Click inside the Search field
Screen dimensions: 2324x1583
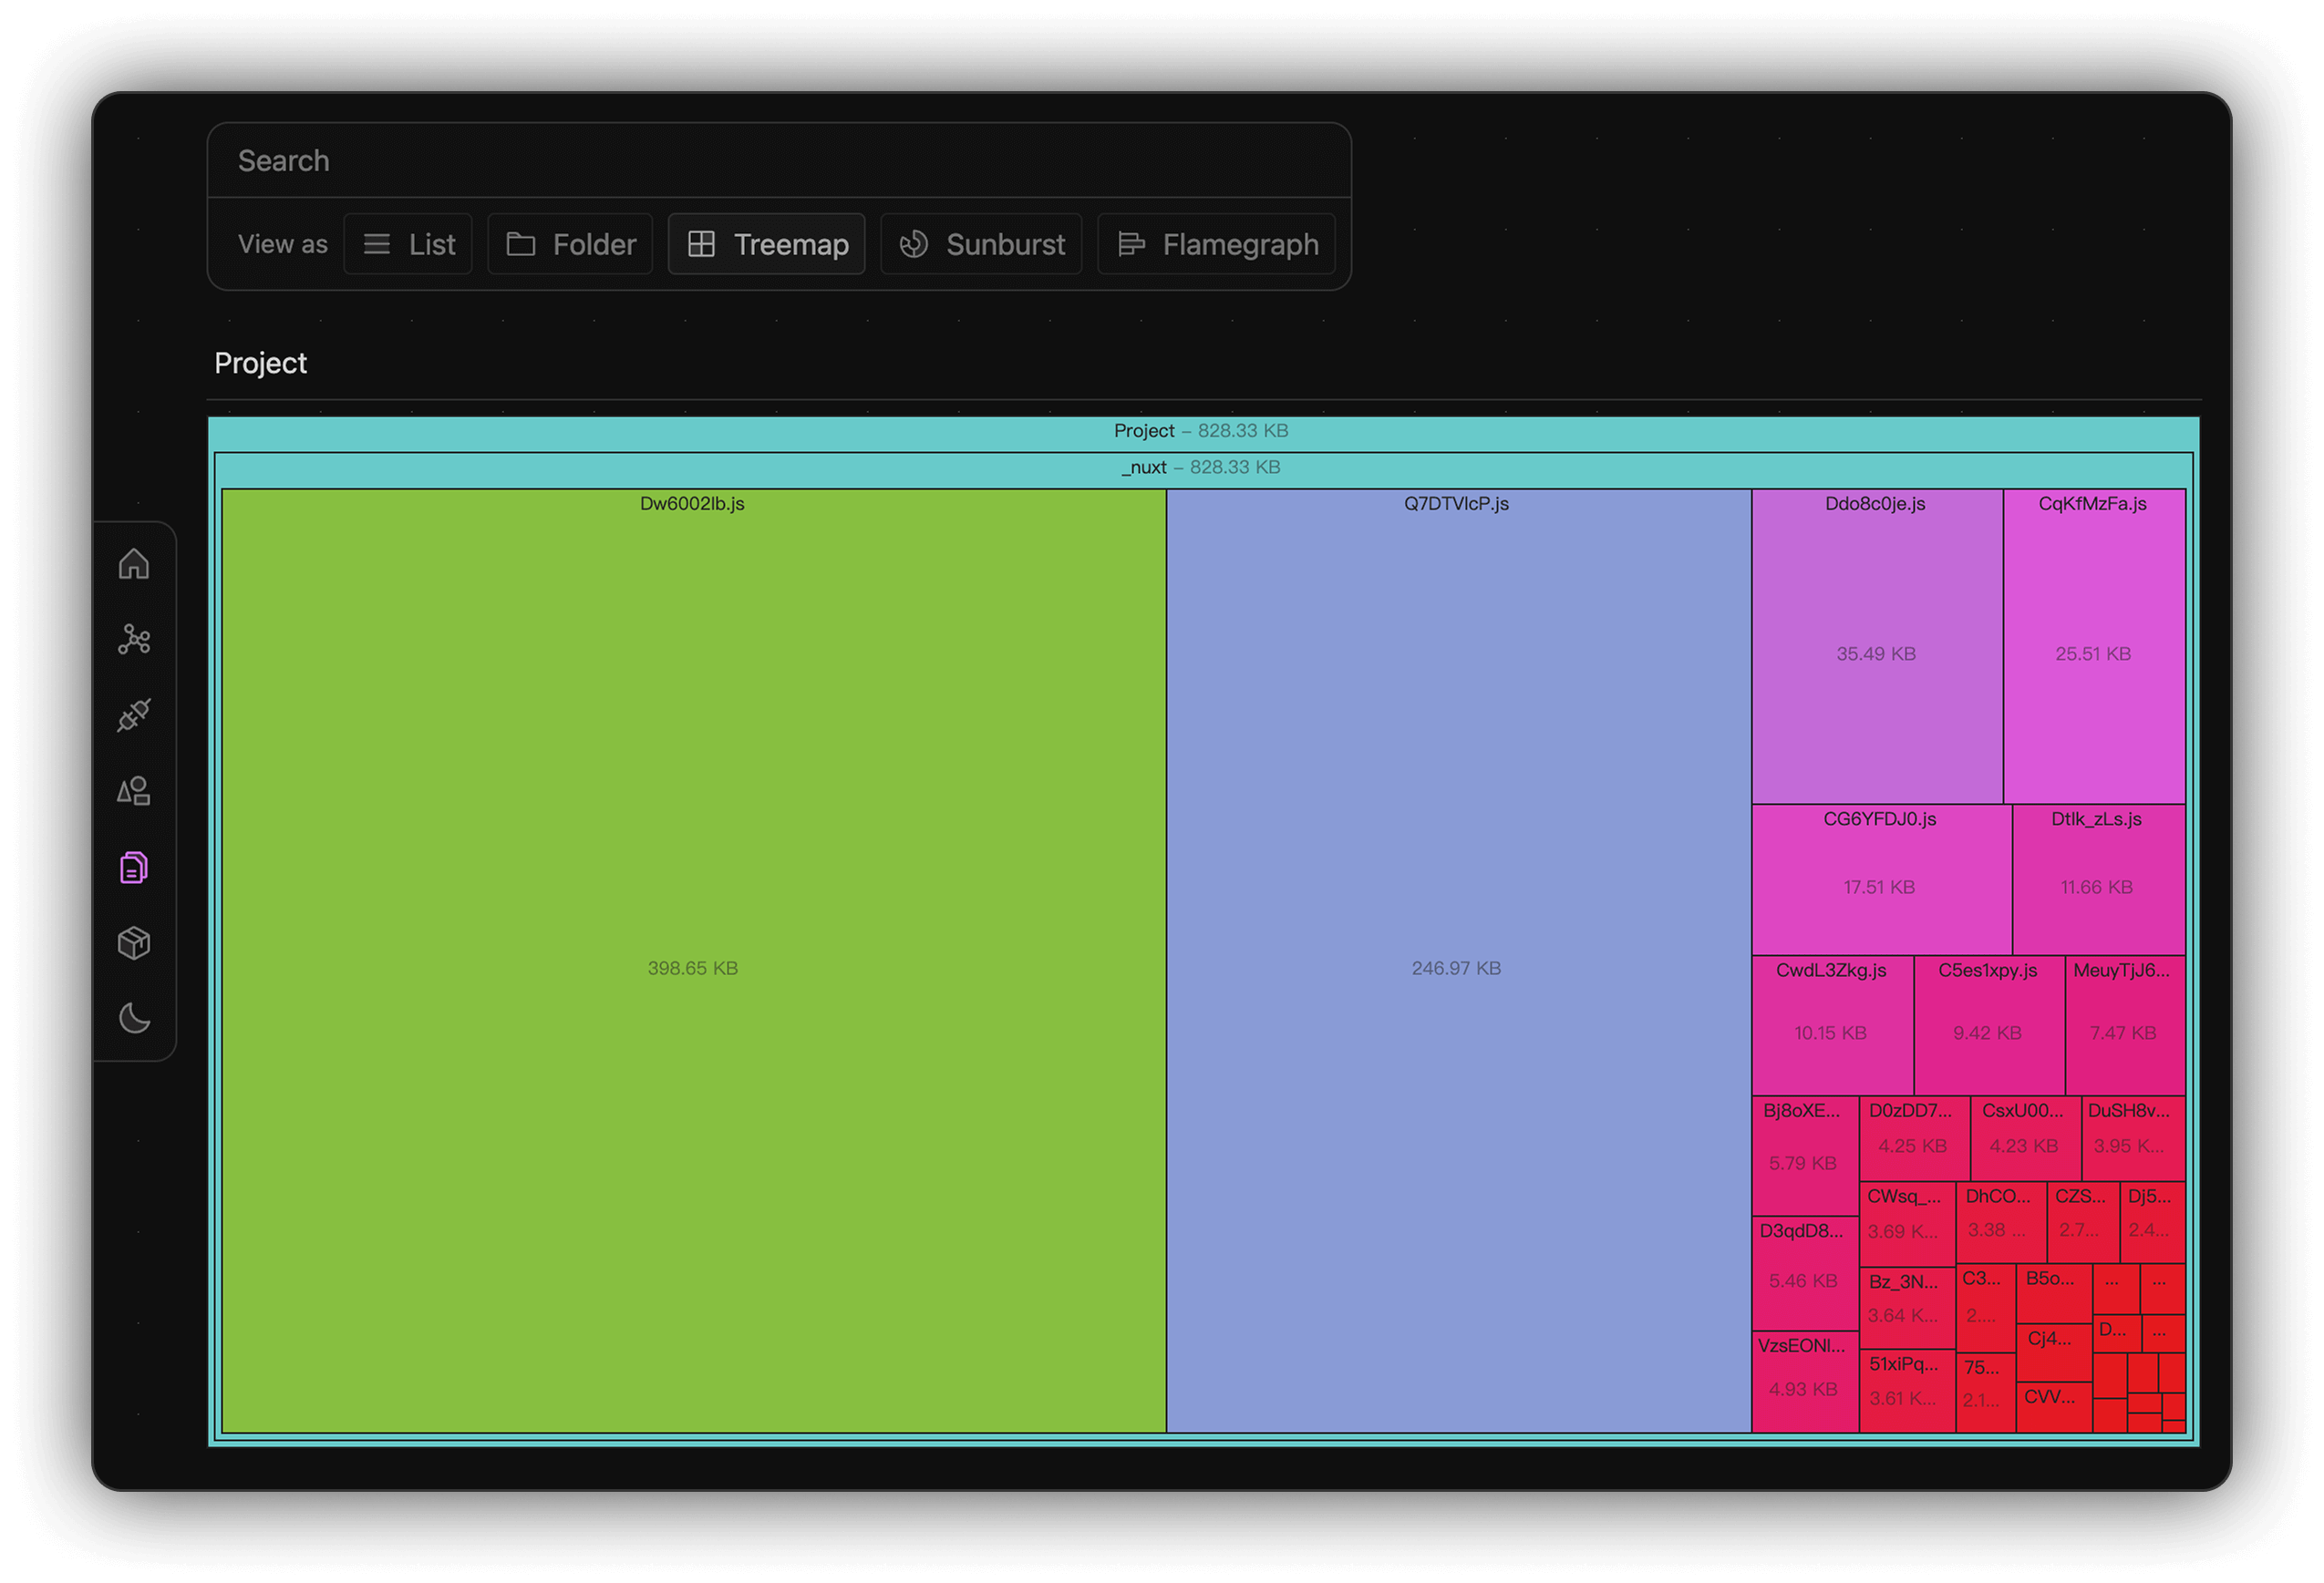tap(780, 159)
